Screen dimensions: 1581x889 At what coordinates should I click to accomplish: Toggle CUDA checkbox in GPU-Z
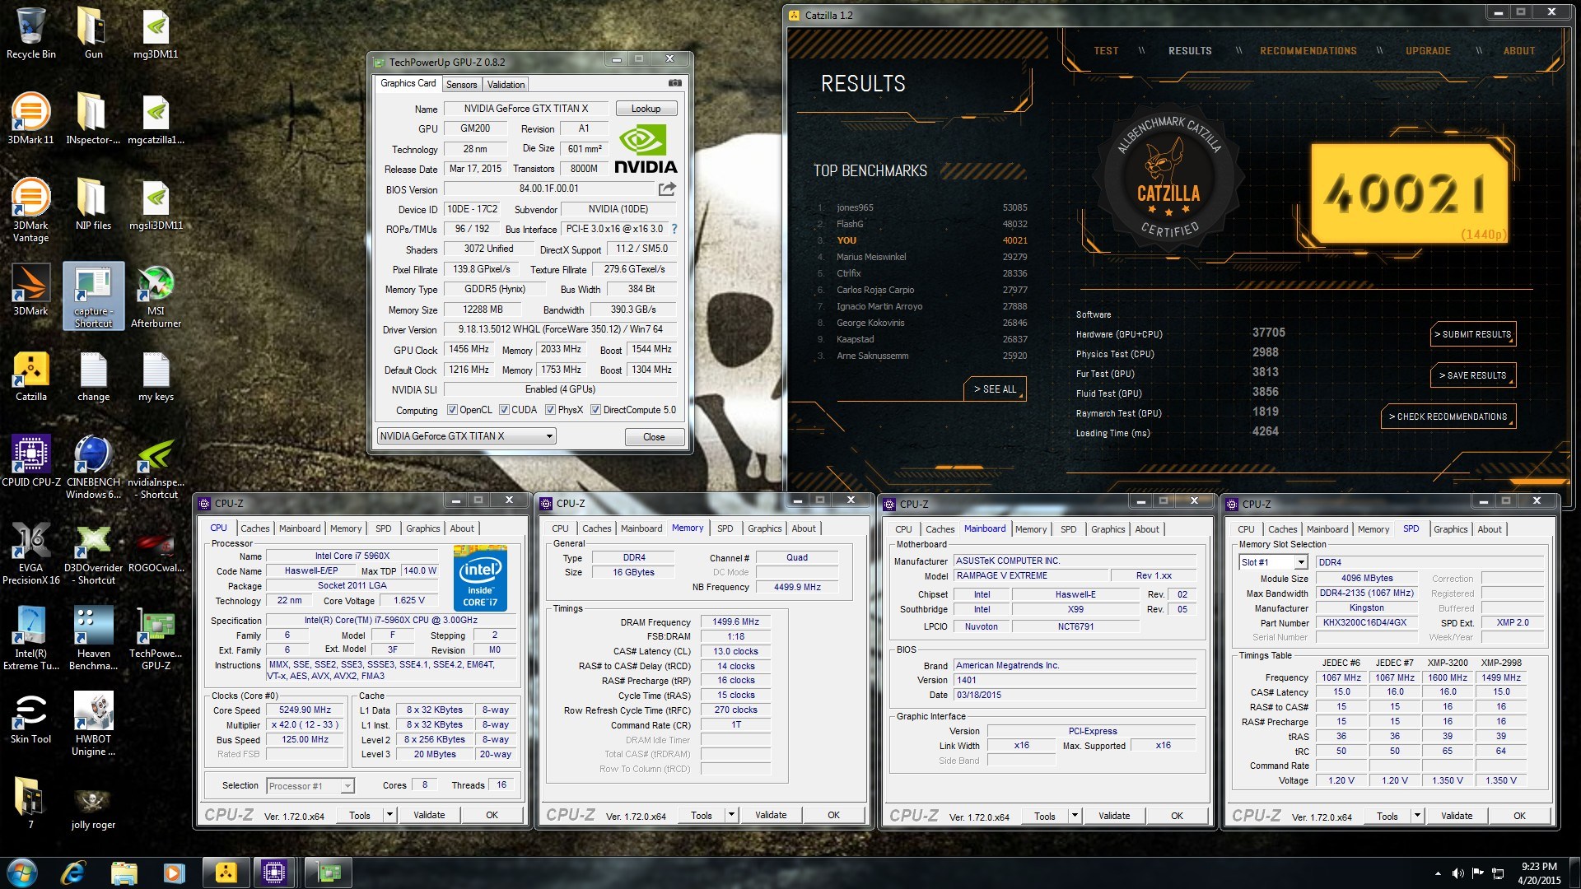pos(504,410)
